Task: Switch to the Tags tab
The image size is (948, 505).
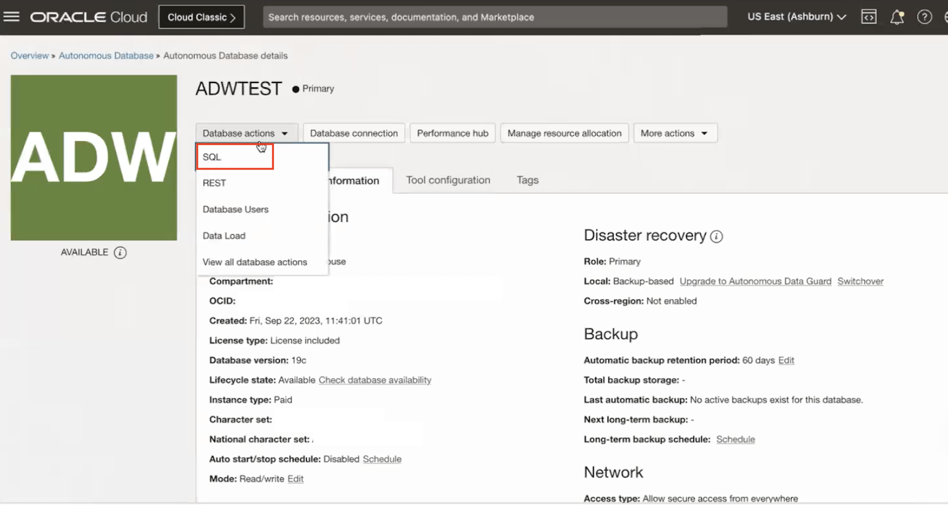Action: click(527, 180)
